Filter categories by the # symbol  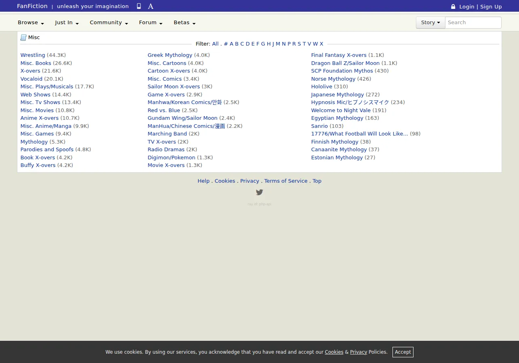226,44
